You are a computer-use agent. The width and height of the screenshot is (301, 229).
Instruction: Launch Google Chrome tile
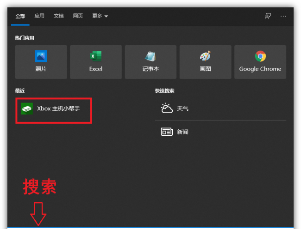click(260, 62)
